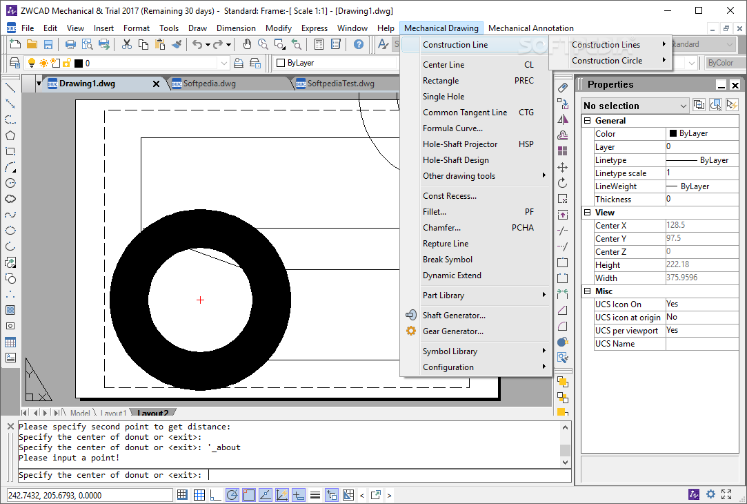Select the Spline tool in the Draw toolbar

click(x=10, y=215)
